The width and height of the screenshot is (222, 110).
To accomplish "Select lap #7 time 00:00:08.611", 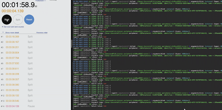I will pos(12,69).
